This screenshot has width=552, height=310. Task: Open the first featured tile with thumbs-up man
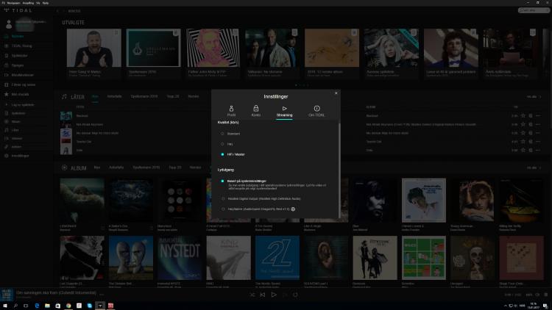(94, 48)
